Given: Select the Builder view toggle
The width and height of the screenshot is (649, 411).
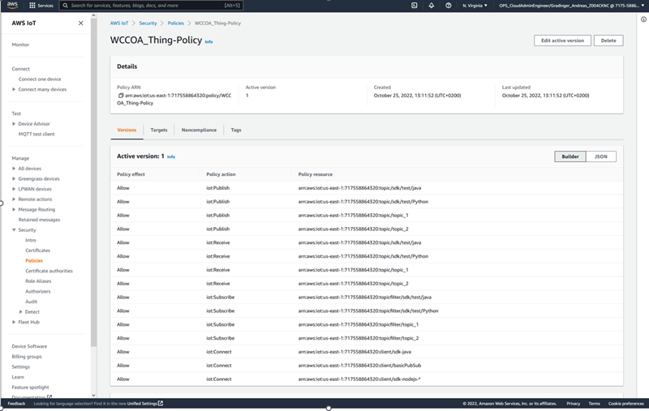Looking at the screenshot, I should coord(570,156).
